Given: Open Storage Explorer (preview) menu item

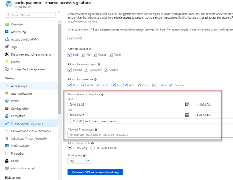Looking at the screenshot, I should pyautogui.click(x=28, y=69).
